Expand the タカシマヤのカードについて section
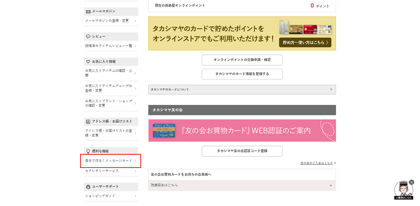Screen dimensions: 420x206 [242, 89]
